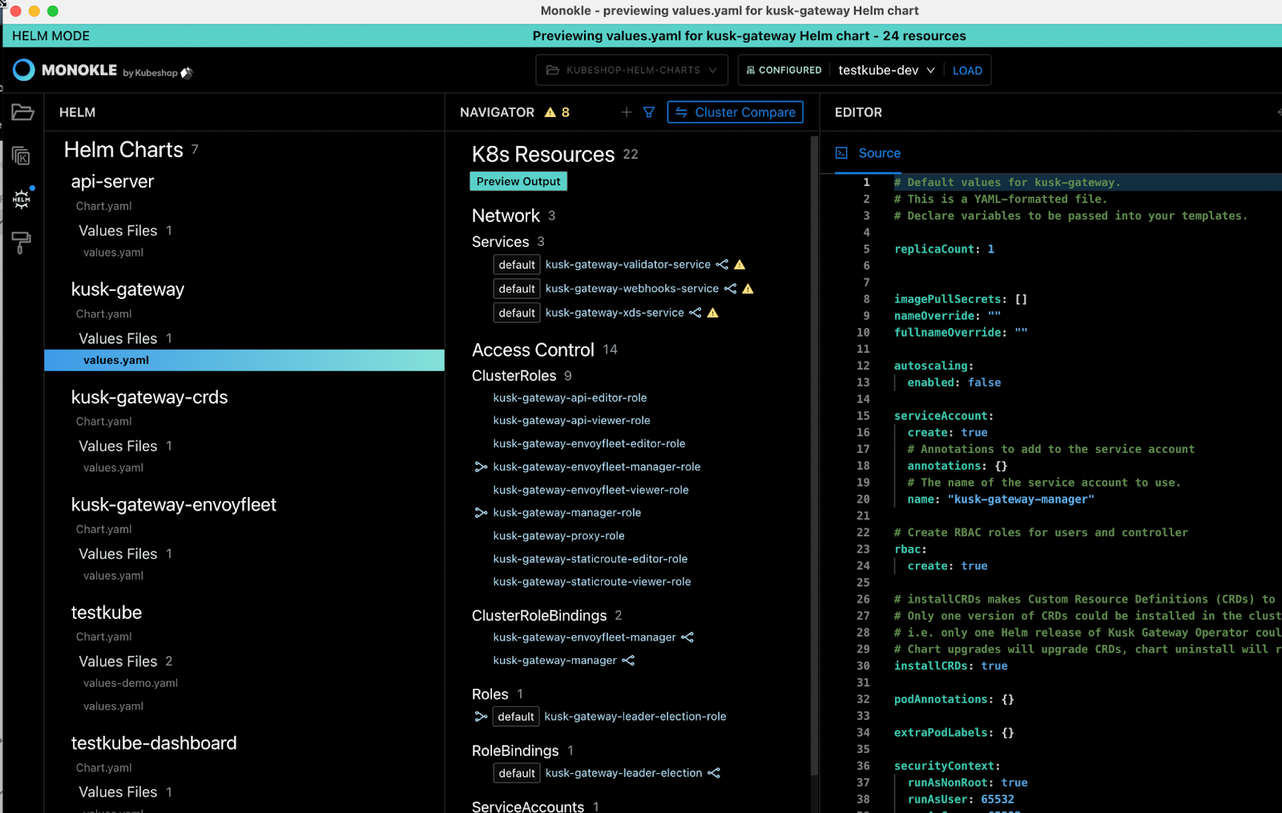Open the Navigator filter icon
Screen dimensions: 1282x813
(649, 112)
